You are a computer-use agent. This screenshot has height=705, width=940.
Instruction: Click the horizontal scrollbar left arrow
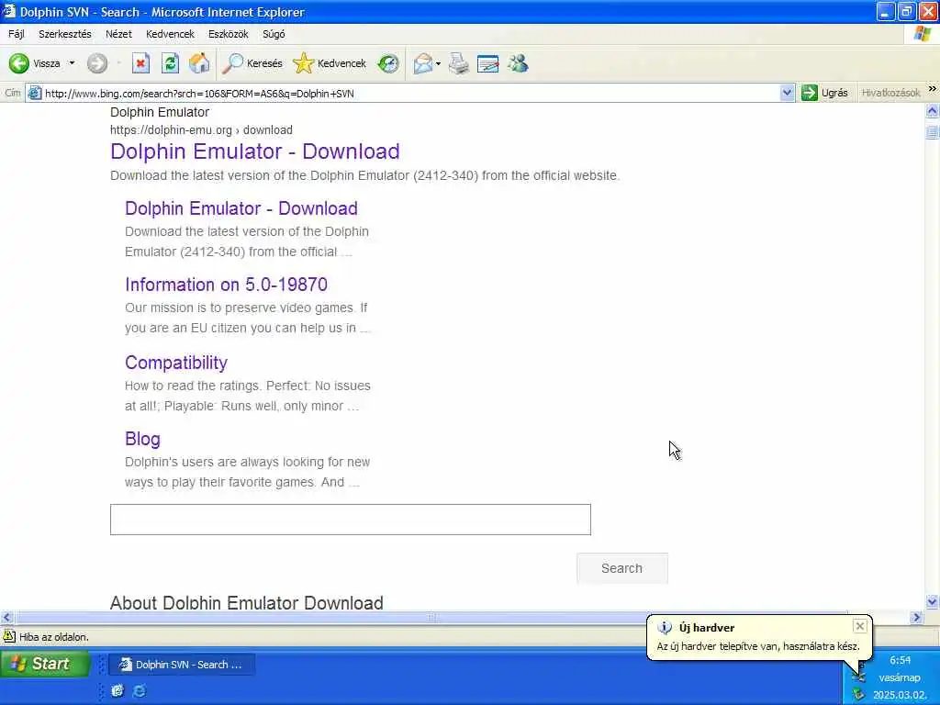(x=6, y=617)
